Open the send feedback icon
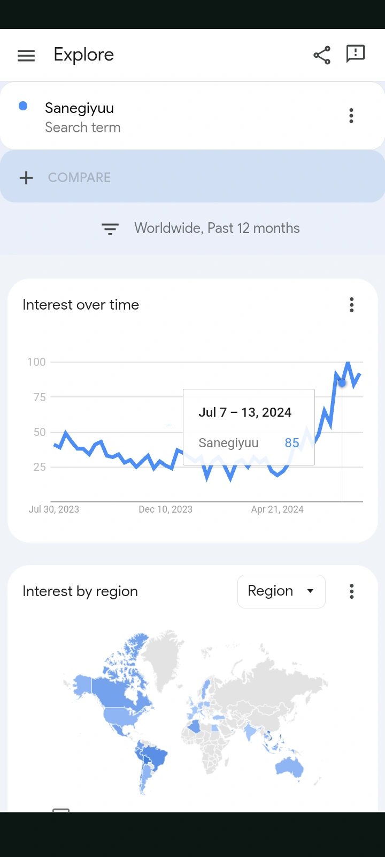The width and height of the screenshot is (385, 857). point(356,54)
